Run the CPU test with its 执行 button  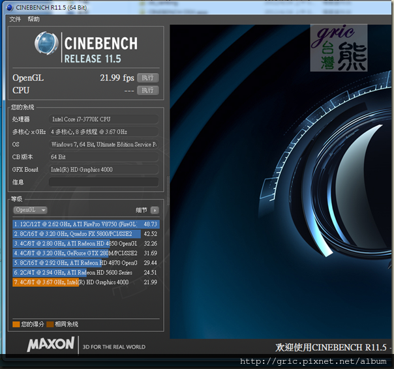tap(147, 90)
